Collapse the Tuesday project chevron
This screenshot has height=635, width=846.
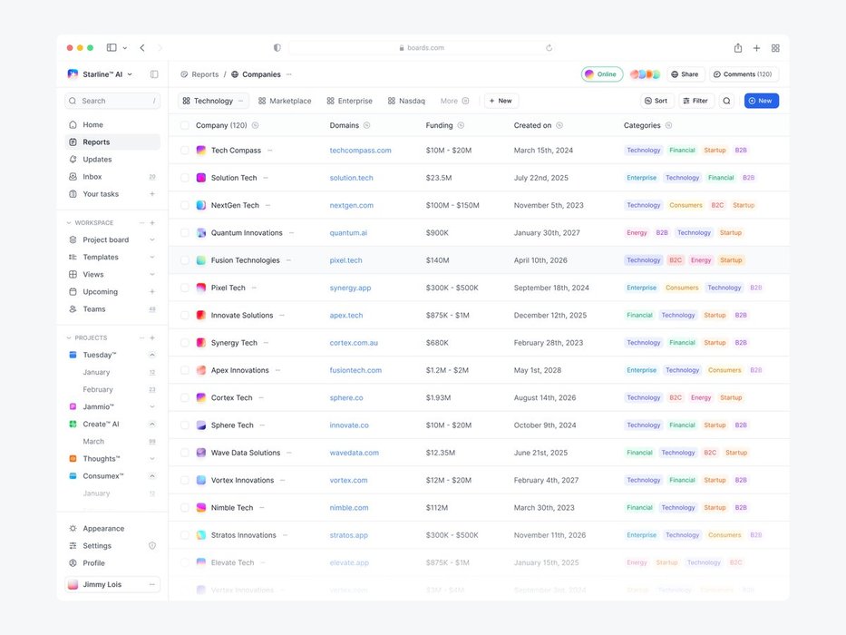[151, 355]
